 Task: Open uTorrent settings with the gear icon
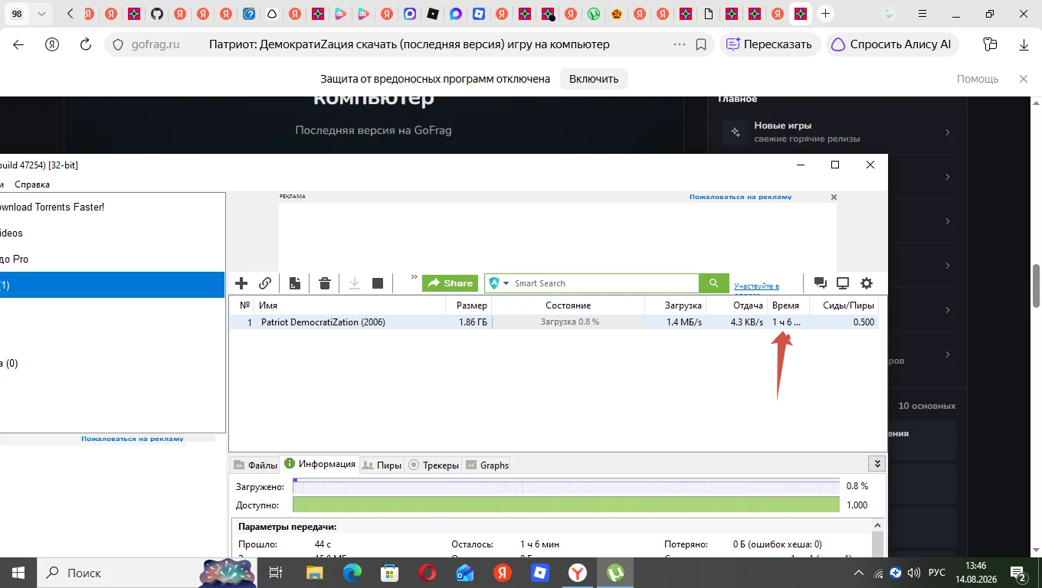(x=867, y=283)
